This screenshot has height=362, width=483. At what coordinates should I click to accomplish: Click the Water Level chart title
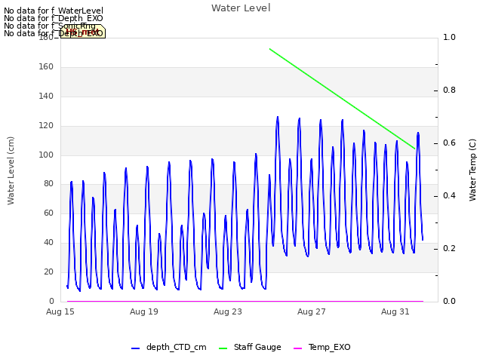coord(241,8)
